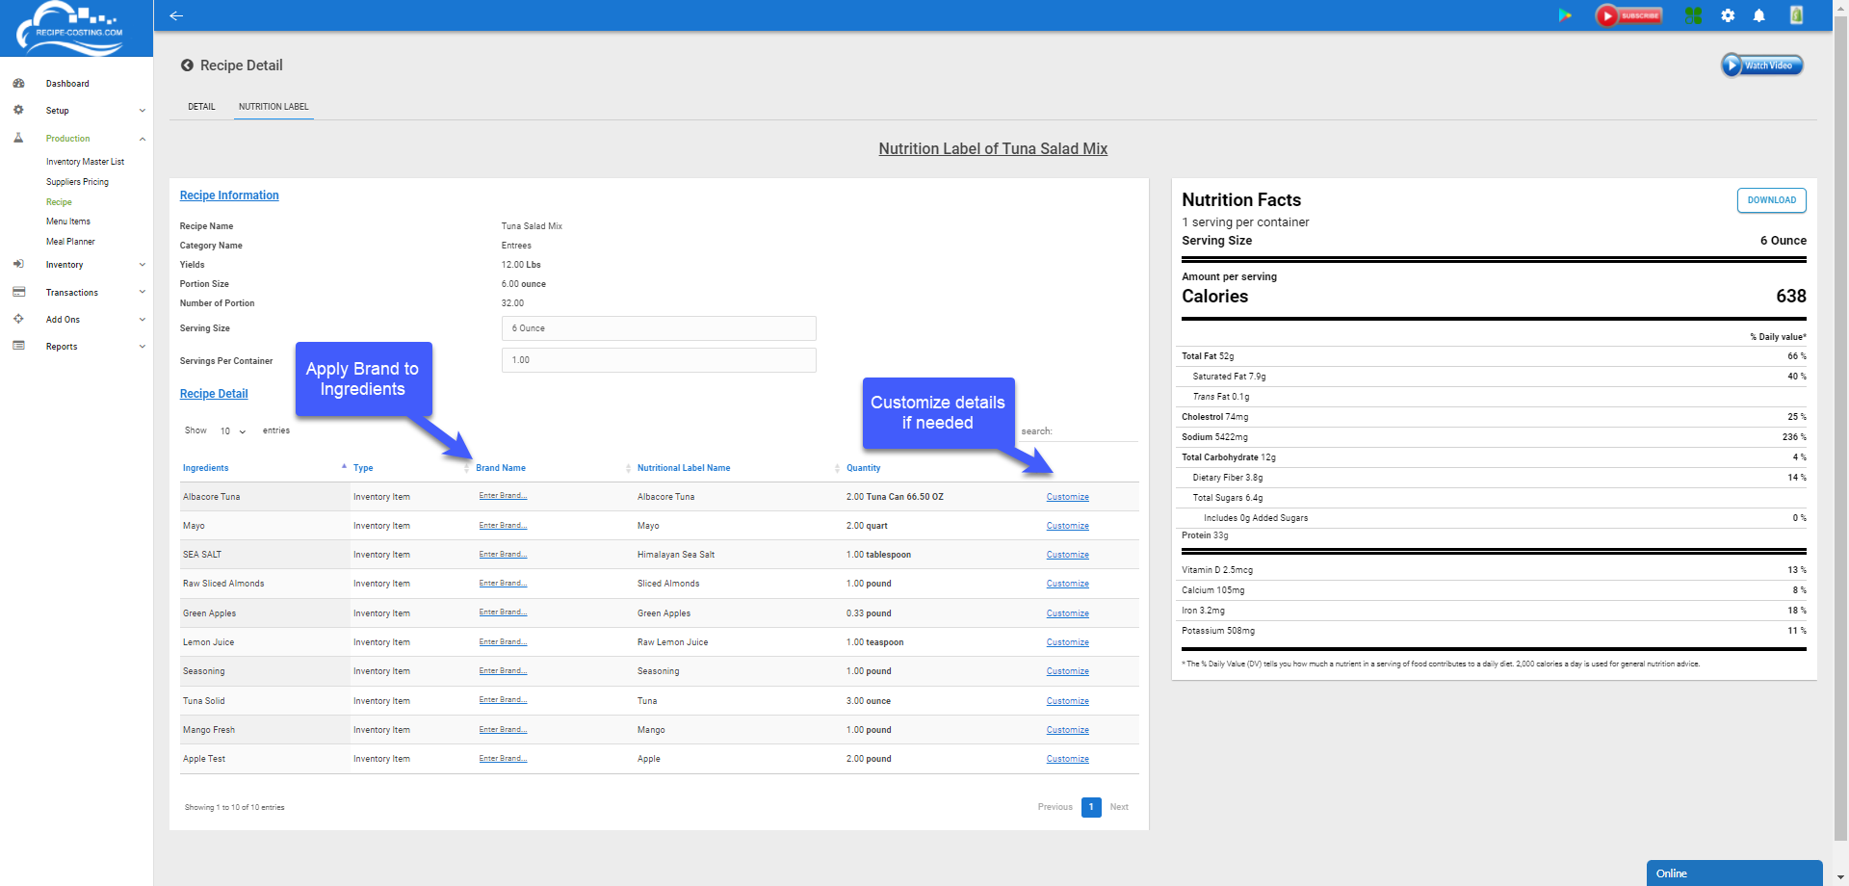Open Reports using its sidebar icon
Screen dimensions: 1849x886
(18, 347)
